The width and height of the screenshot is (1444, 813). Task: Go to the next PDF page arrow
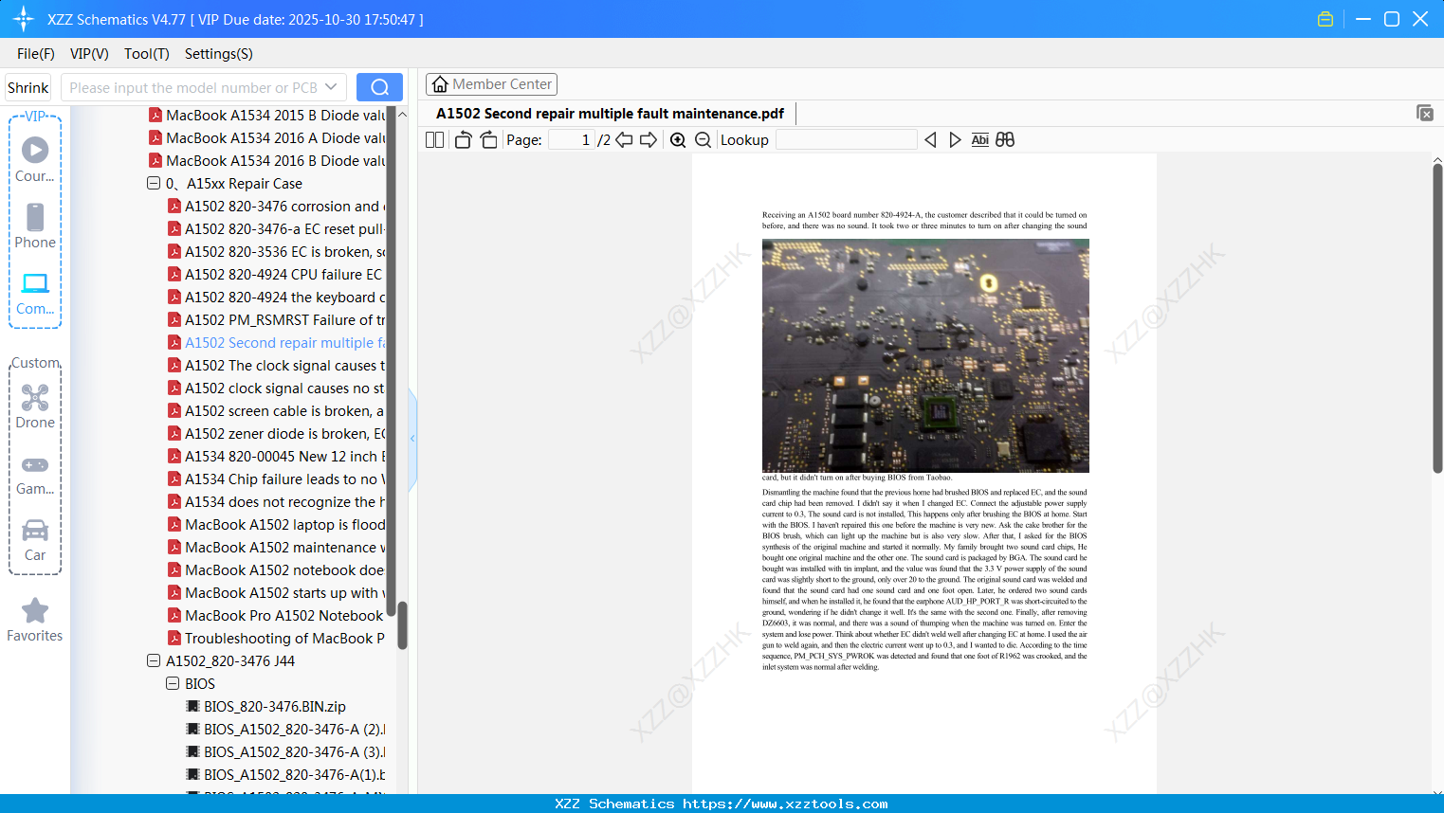pyautogui.click(x=649, y=140)
